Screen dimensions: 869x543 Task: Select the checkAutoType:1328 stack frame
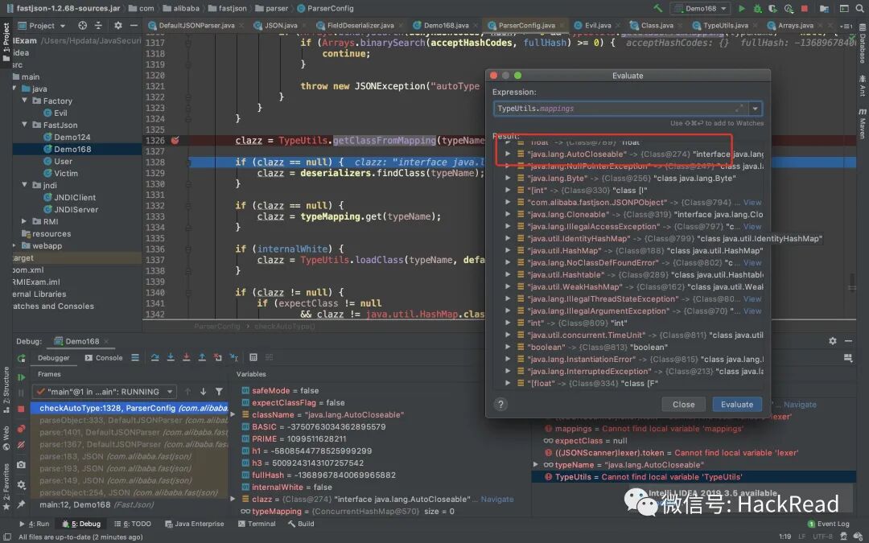(x=130, y=408)
